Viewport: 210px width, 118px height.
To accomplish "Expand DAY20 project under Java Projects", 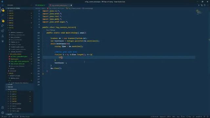I will (19, 101).
